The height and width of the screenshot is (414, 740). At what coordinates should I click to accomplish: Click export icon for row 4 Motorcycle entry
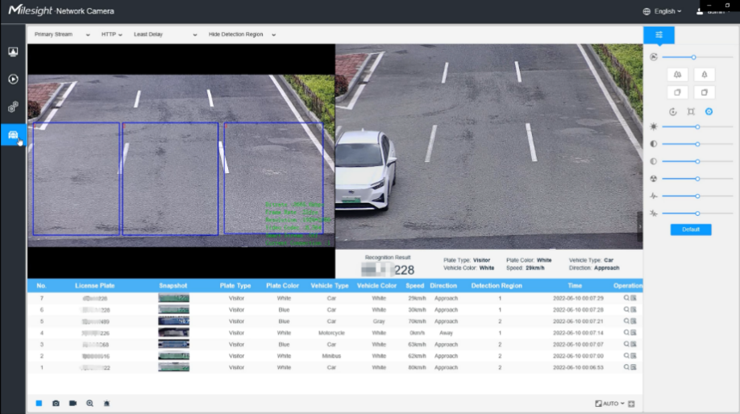click(x=634, y=333)
